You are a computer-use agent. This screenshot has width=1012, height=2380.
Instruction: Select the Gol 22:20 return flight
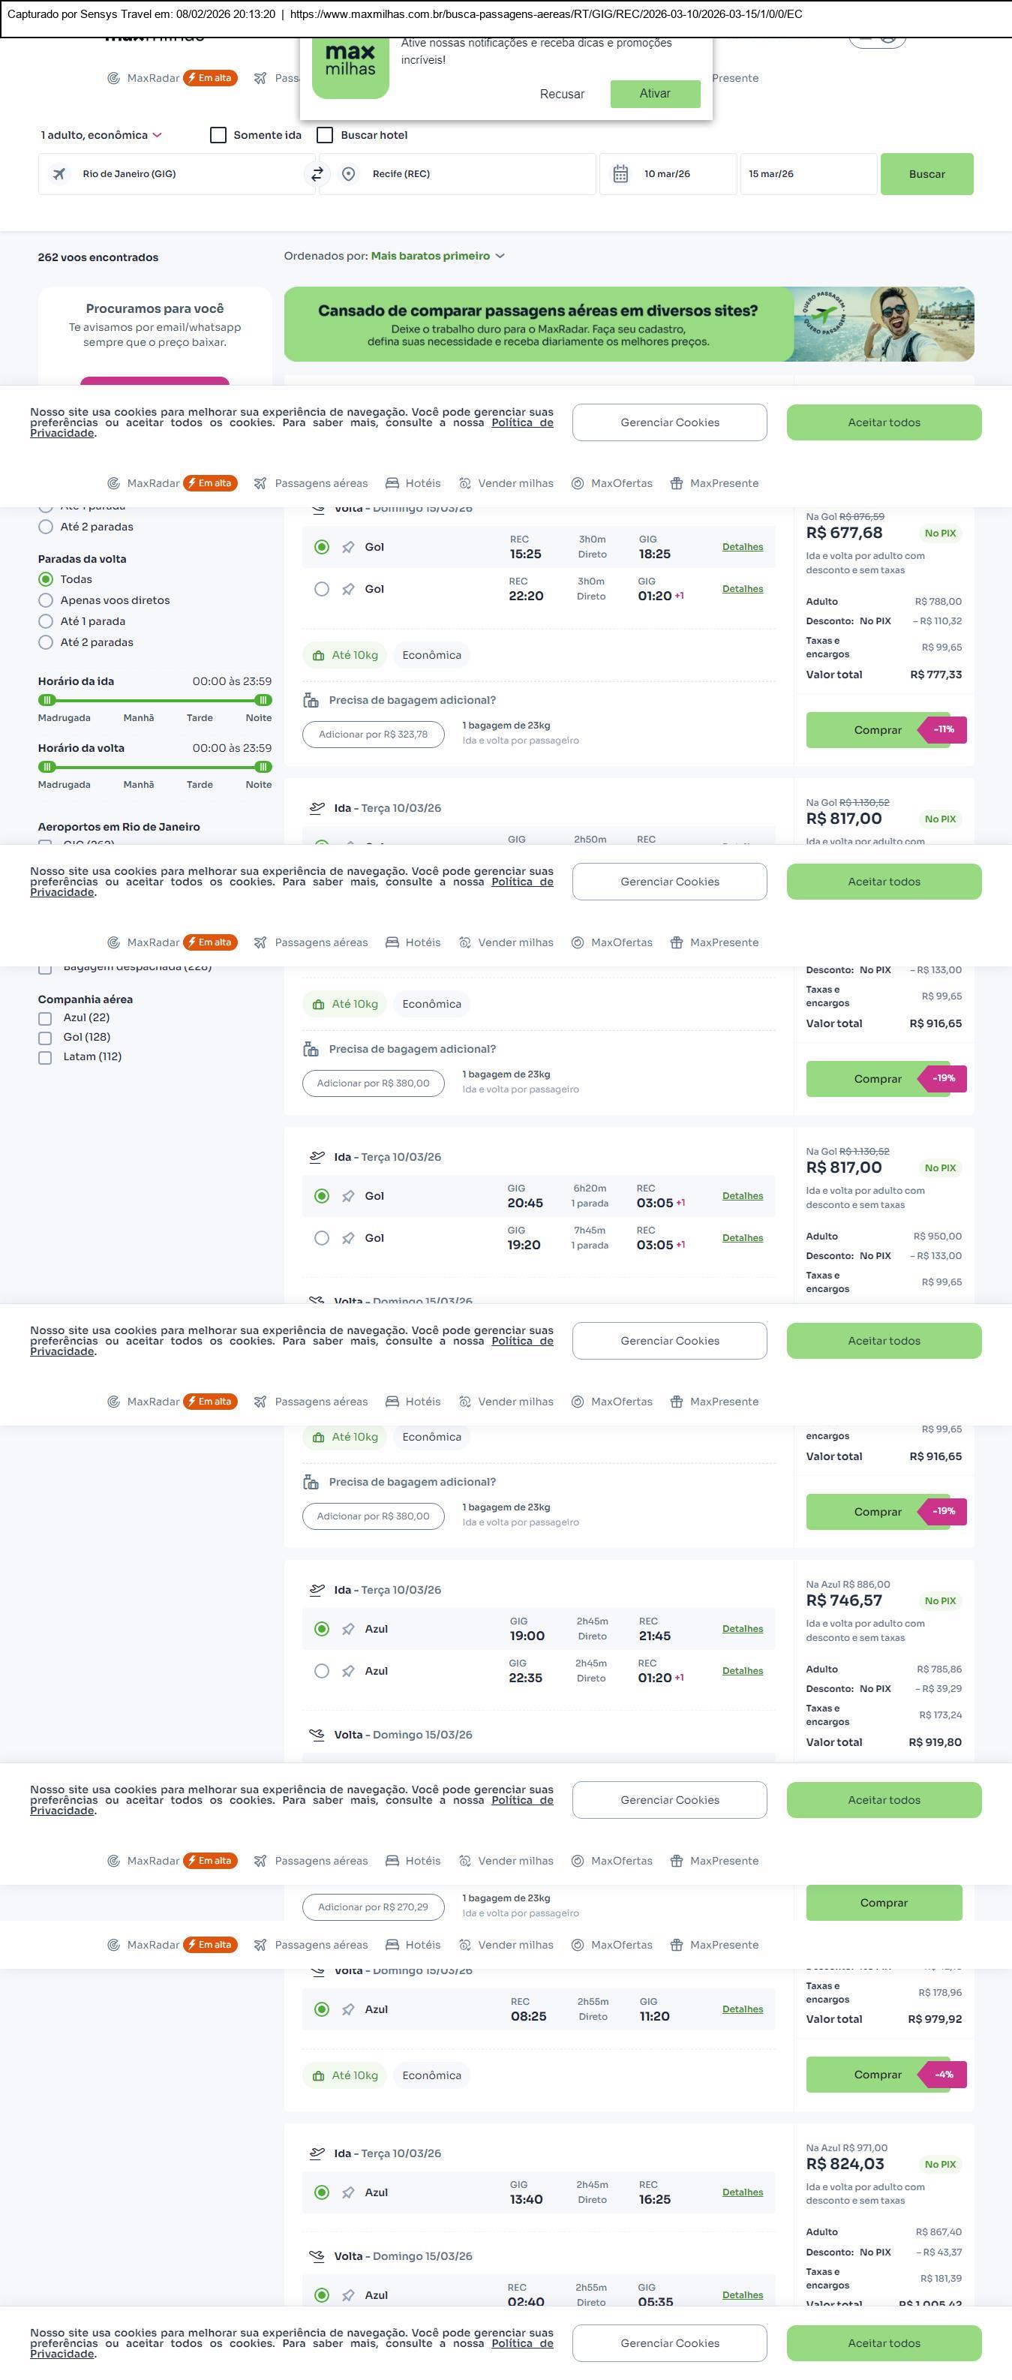point(321,590)
